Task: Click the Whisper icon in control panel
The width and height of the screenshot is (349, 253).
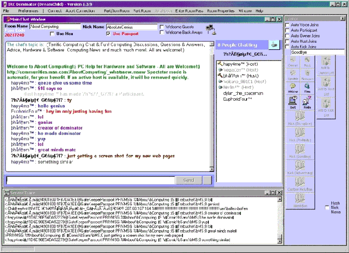Action: click(x=293, y=88)
